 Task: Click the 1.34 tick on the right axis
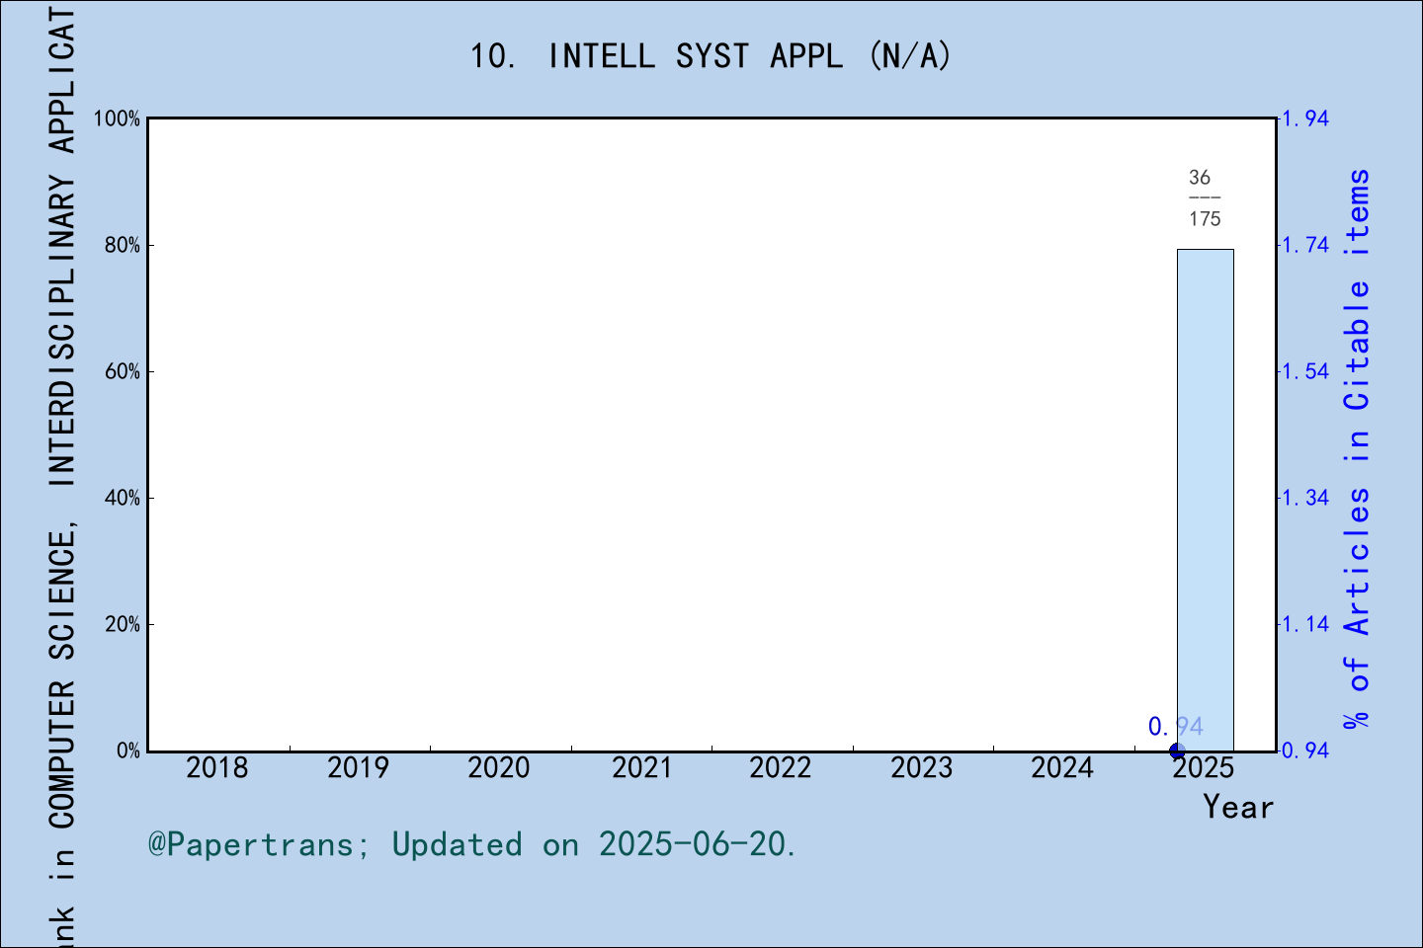pos(1305,498)
